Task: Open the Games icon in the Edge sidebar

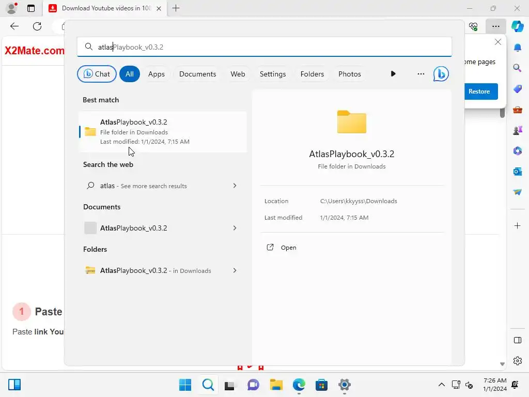Action: coord(517,130)
